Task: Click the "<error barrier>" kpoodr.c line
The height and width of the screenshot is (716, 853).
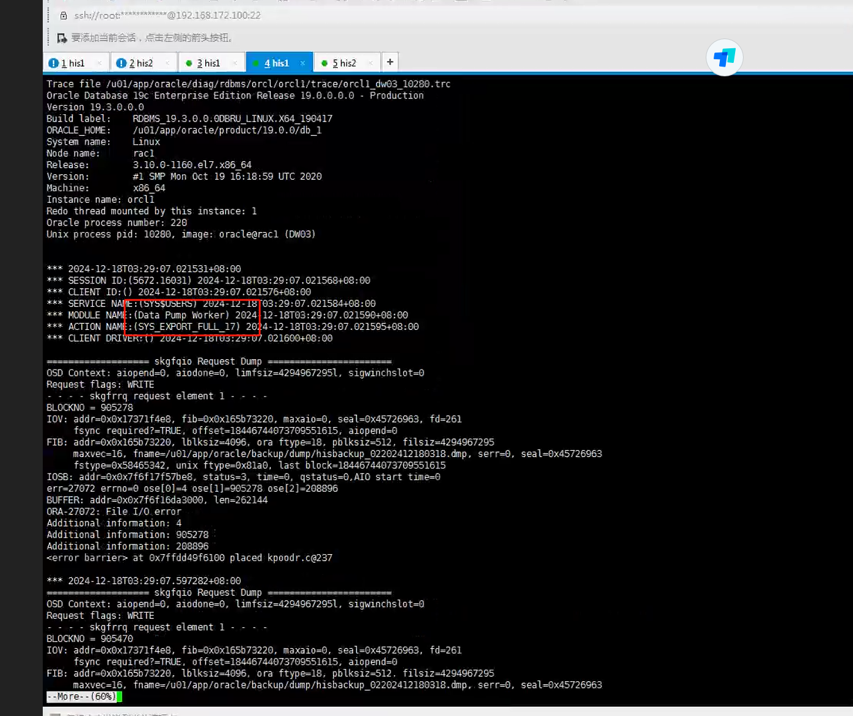Action: pos(189,558)
